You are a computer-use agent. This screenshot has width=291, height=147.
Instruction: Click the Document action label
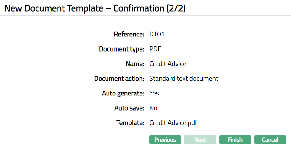(119, 79)
